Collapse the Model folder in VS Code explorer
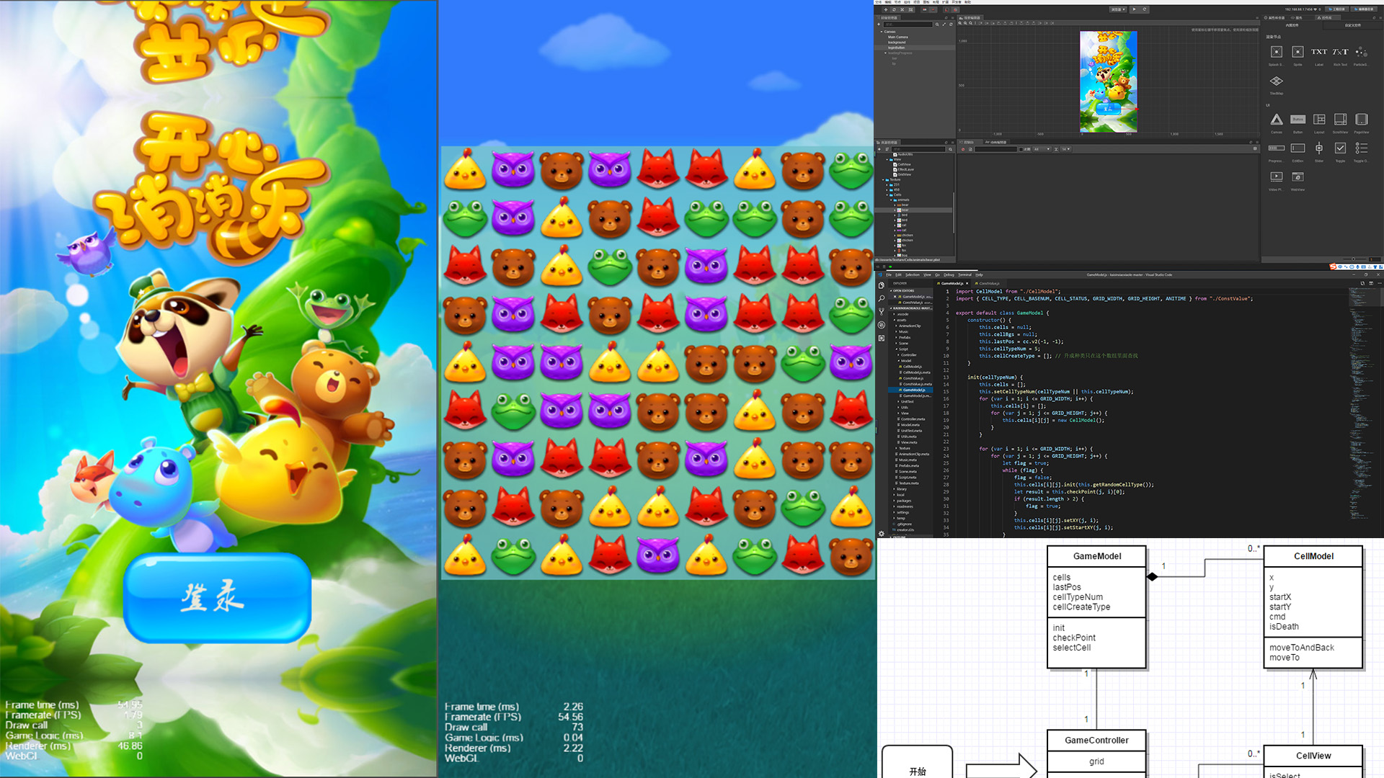 [905, 361]
